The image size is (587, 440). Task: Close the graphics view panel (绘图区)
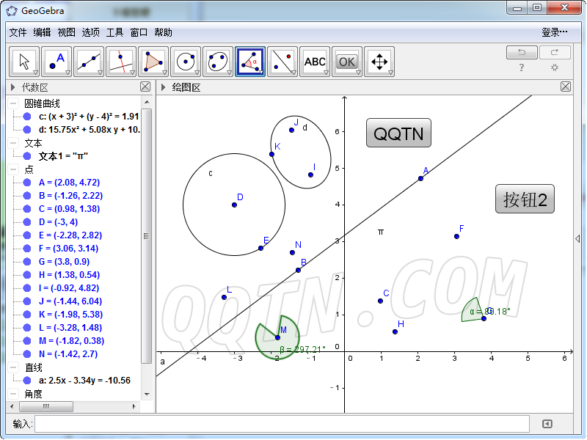[x=566, y=87]
